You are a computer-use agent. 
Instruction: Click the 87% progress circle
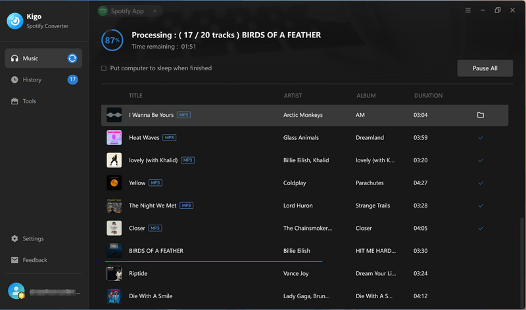click(112, 40)
